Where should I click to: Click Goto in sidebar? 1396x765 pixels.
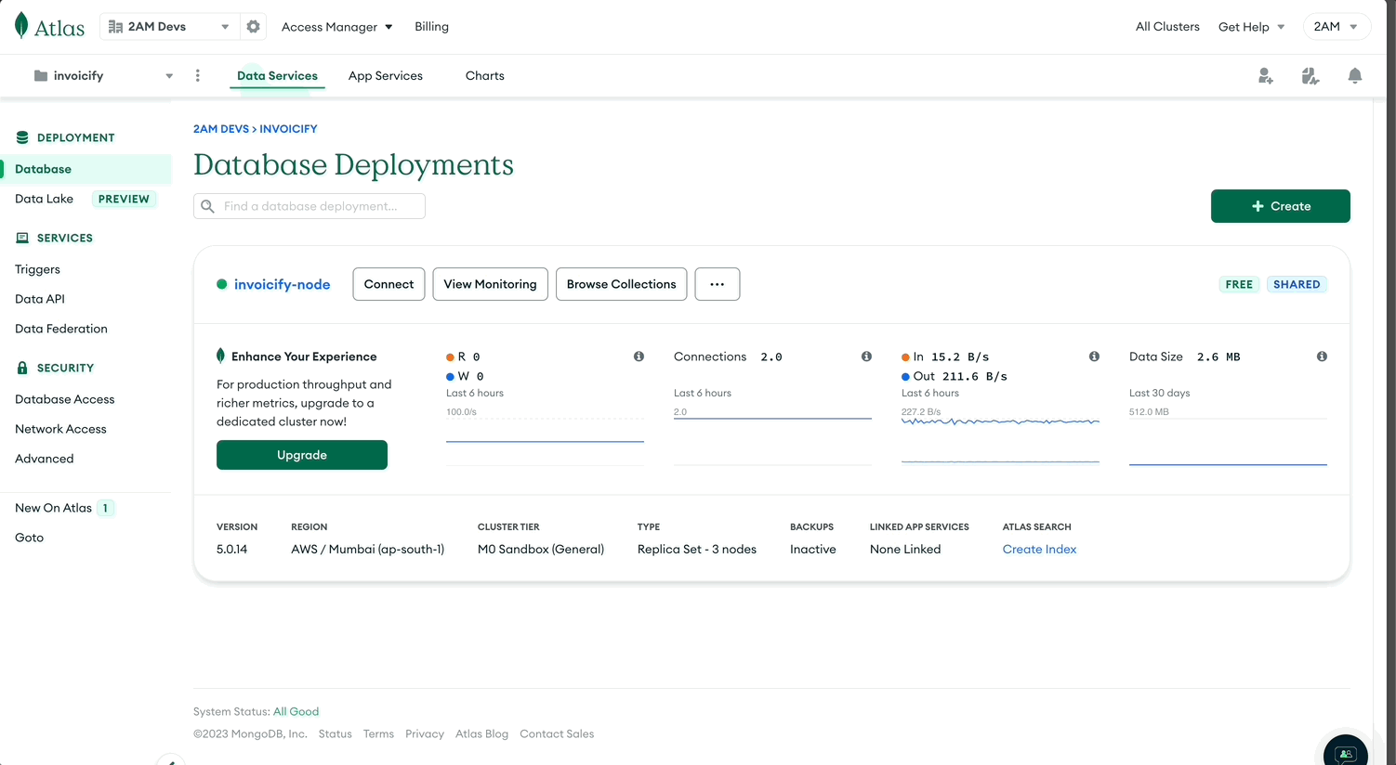[29, 538]
